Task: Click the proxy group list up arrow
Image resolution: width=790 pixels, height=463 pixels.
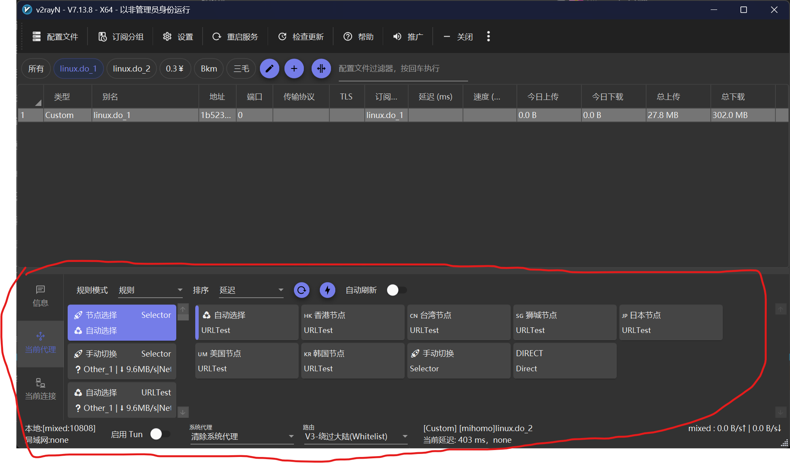Action: click(183, 310)
